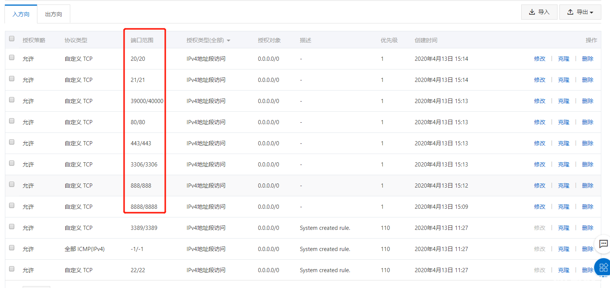Click the 3306/3306 port range cell
The width and height of the screenshot is (610, 288).
click(144, 164)
